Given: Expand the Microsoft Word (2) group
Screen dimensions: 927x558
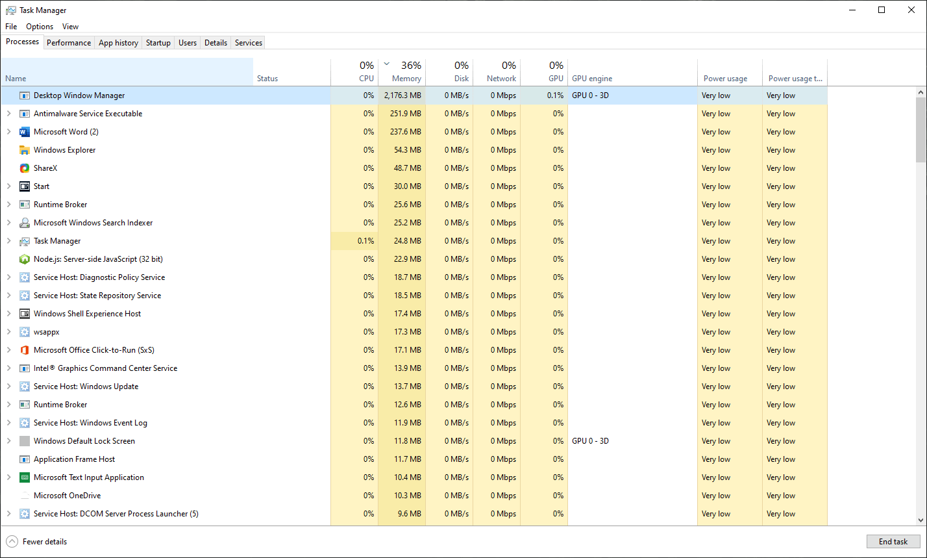Looking at the screenshot, I should (8, 132).
